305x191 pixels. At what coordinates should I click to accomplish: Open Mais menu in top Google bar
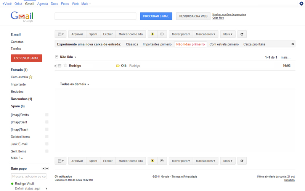click(x=86, y=4)
